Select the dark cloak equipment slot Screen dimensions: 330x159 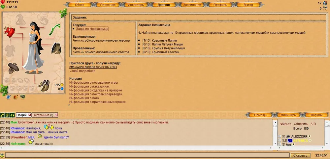[56, 48]
